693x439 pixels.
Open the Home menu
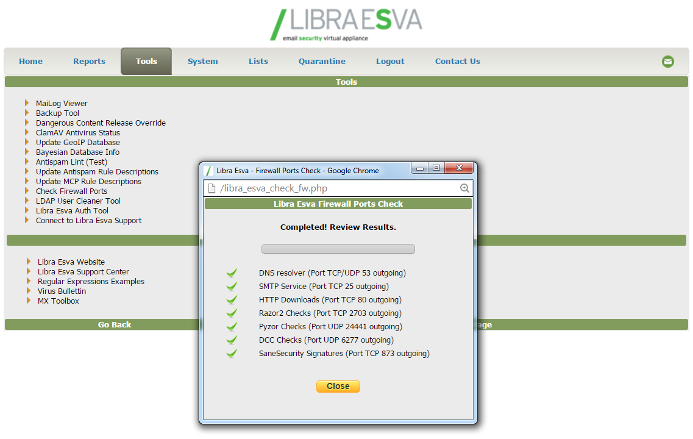[x=31, y=62]
